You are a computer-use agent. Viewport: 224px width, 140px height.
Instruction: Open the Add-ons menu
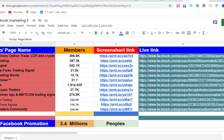63,26
